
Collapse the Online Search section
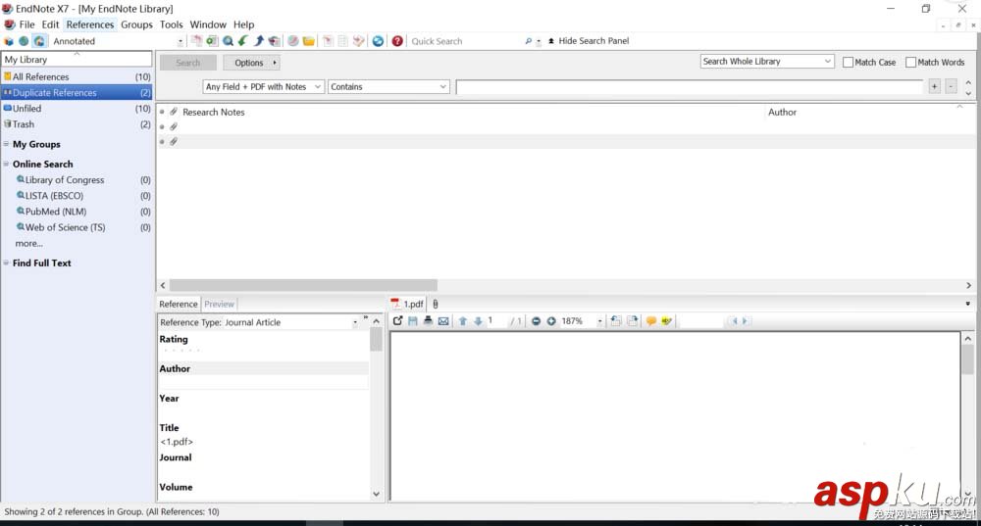click(x=6, y=165)
